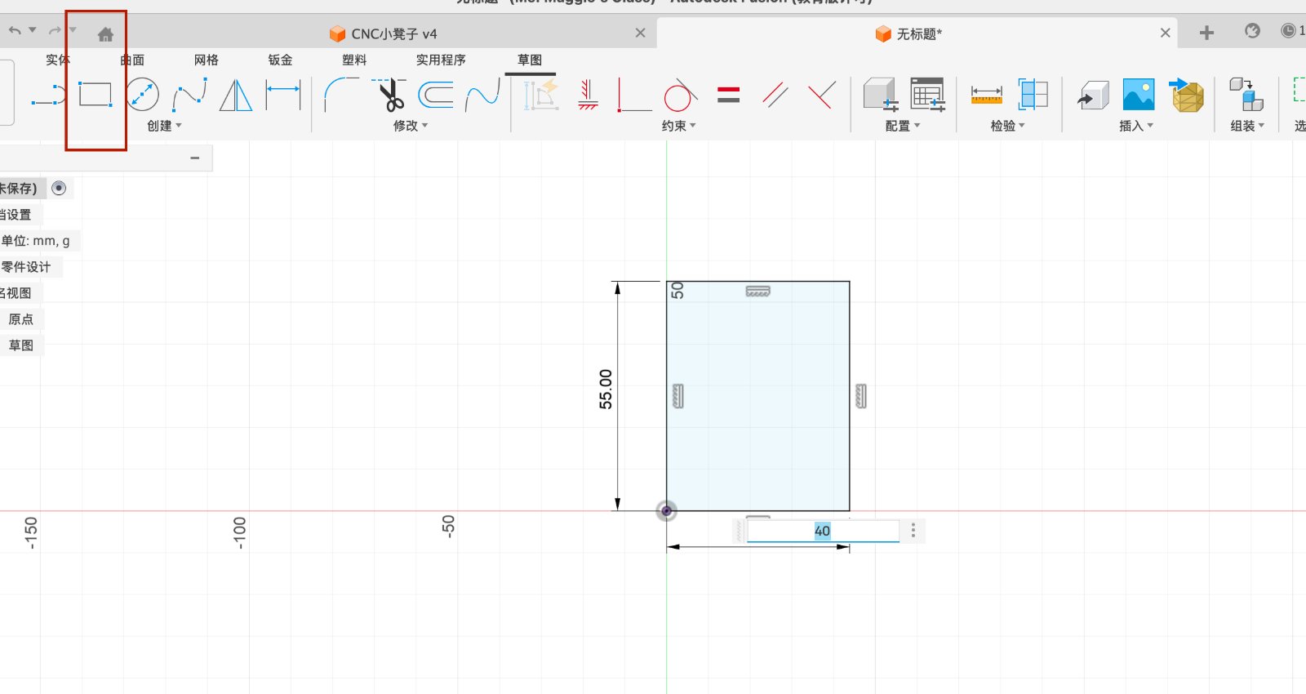The height and width of the screenshot is (694, 1306).
Task: Apply the Equal constraint
Action: click(x=728, y=95)
